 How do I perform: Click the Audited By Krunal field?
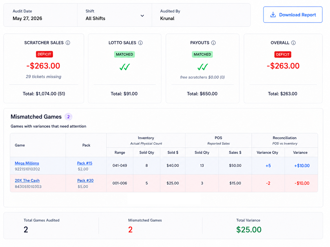tap(201, 15)
